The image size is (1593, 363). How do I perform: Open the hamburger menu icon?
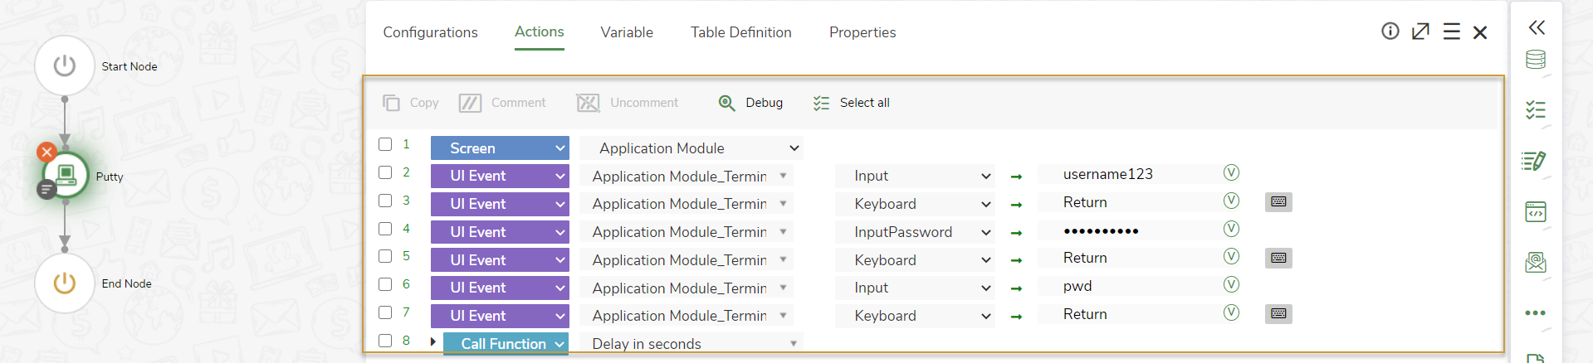pyautogui.click(x=1451, y=31)
